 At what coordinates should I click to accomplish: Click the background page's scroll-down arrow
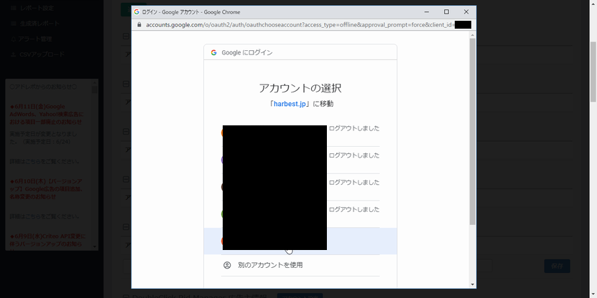pyautogui.click(x=593, y=294)
